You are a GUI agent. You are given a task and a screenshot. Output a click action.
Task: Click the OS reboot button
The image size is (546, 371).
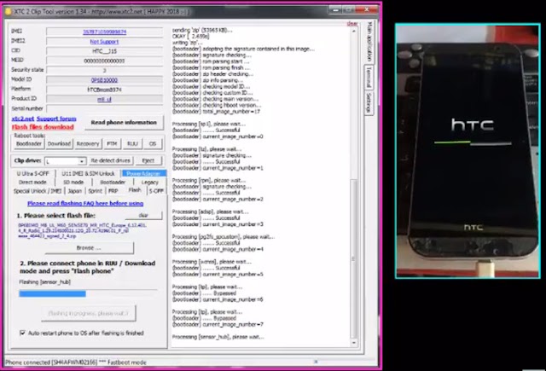153,143
